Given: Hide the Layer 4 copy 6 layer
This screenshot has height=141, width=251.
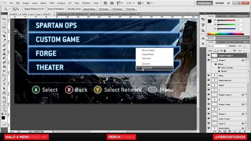Looking at the screenshot, I should [209, 56].
